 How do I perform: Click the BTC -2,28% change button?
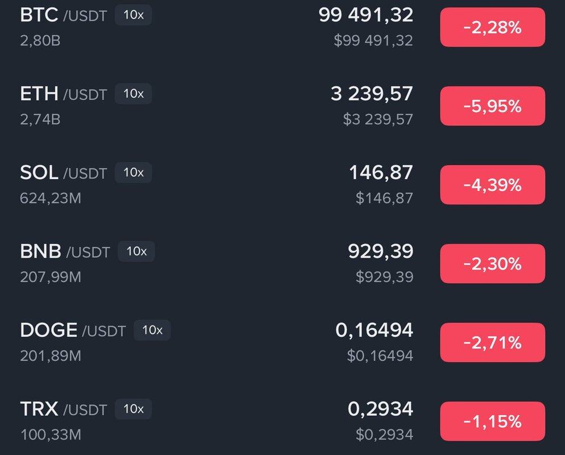[492, 27]
